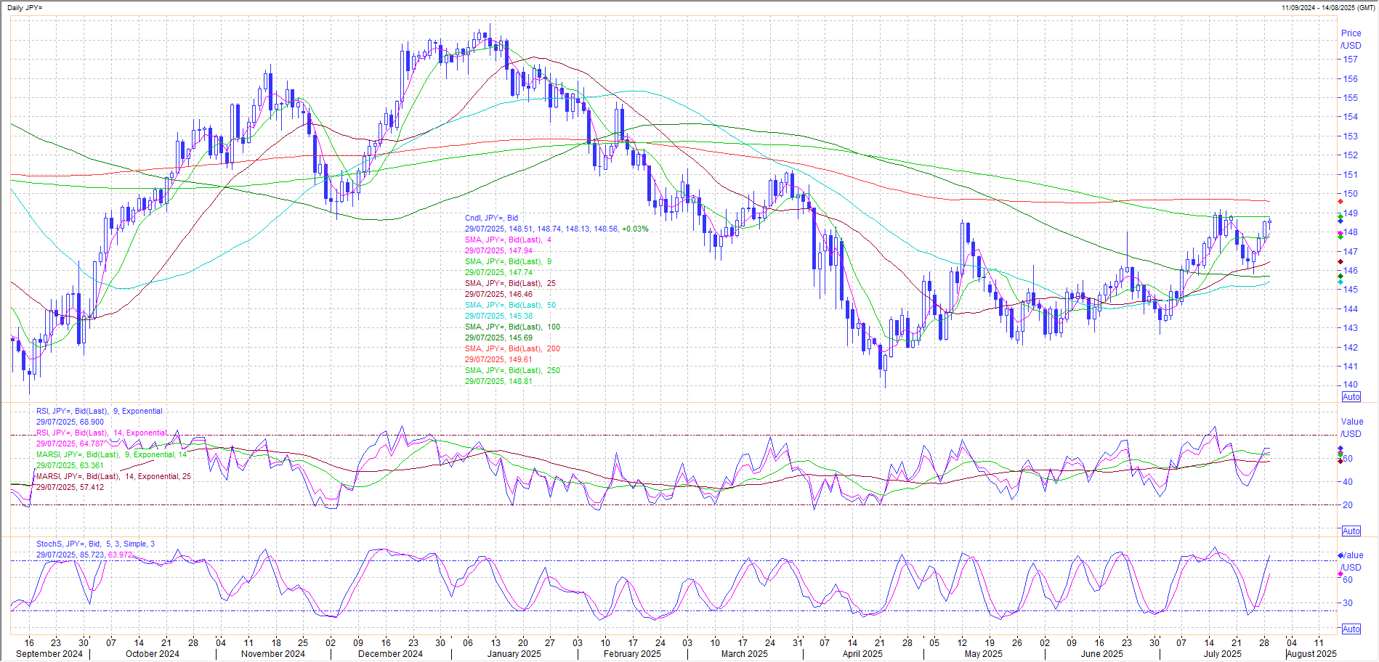Click the date range '11/09/2024 - 14/08/2025 (GMT)'

click(1328, 7)
